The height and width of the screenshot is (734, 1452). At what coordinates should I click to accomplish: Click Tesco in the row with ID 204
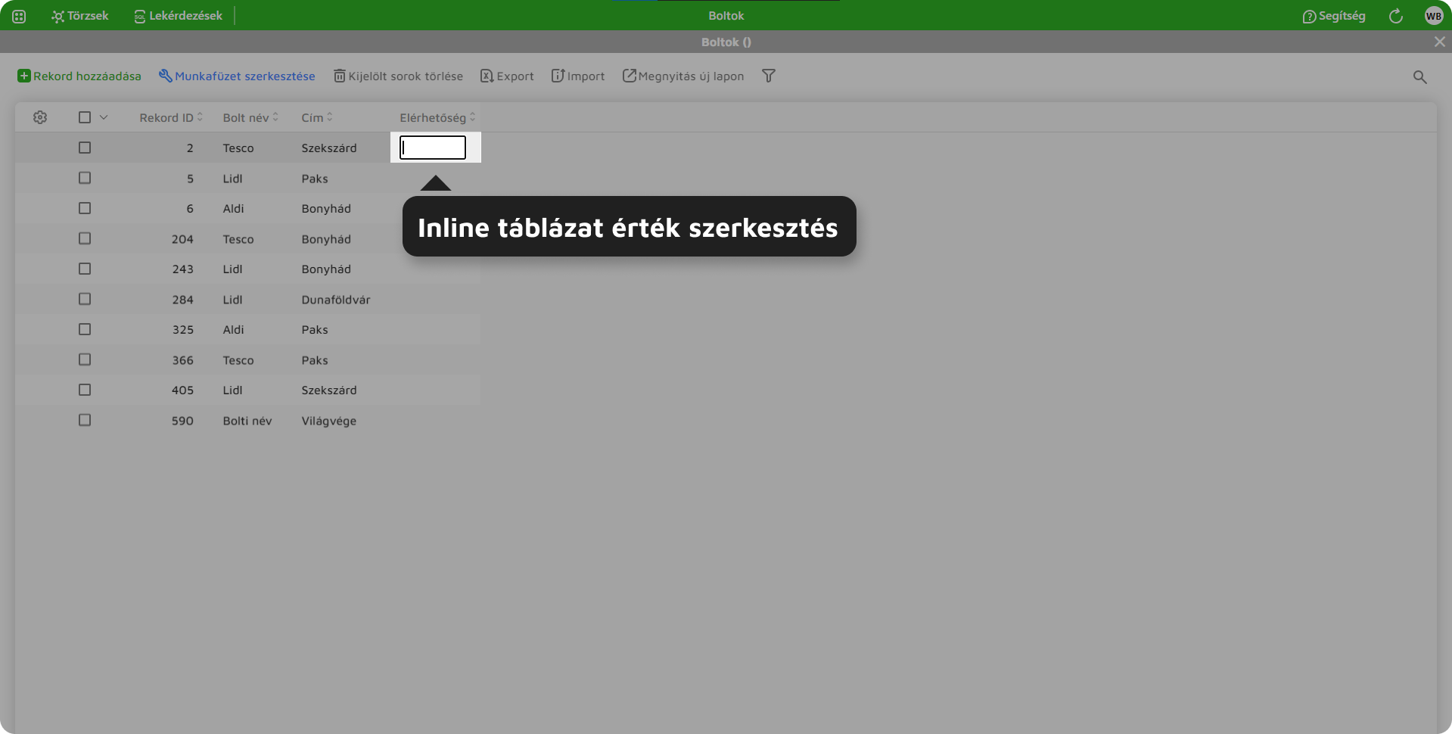tap(238, 238)
